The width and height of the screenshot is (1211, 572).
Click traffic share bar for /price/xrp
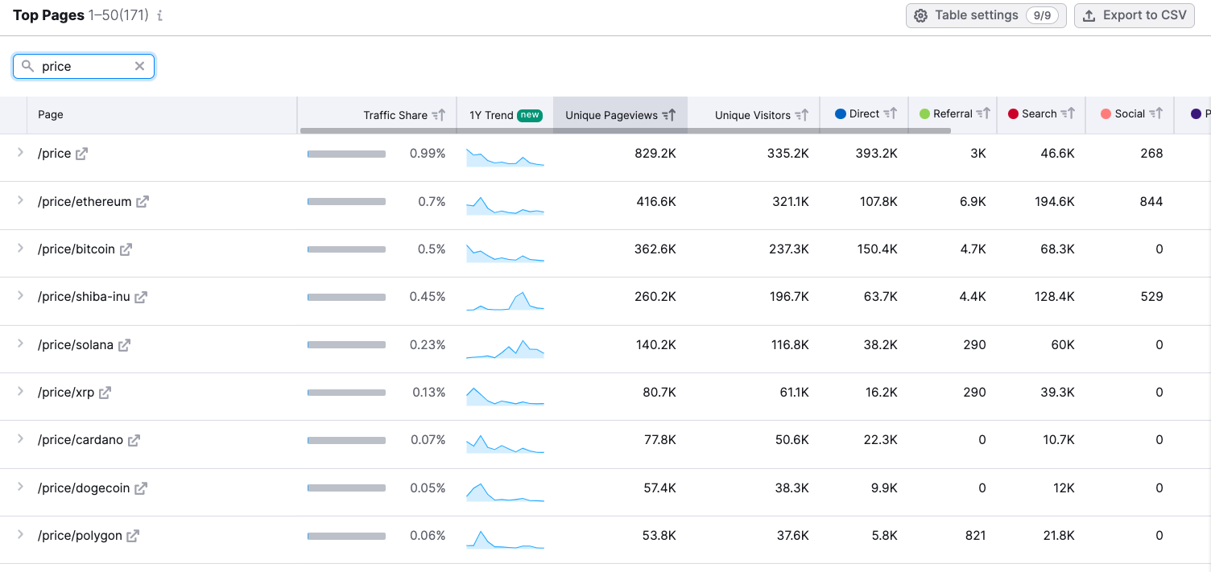click(x=346, y=393)
